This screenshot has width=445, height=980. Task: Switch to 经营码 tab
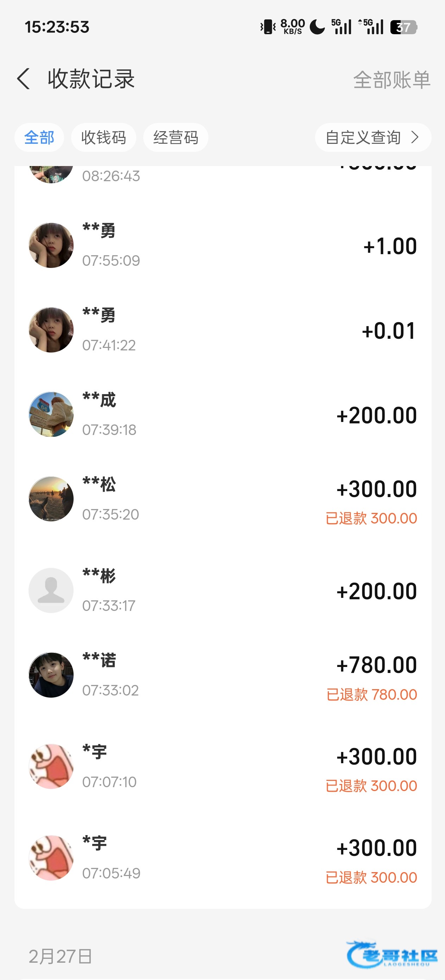point(176,137)
